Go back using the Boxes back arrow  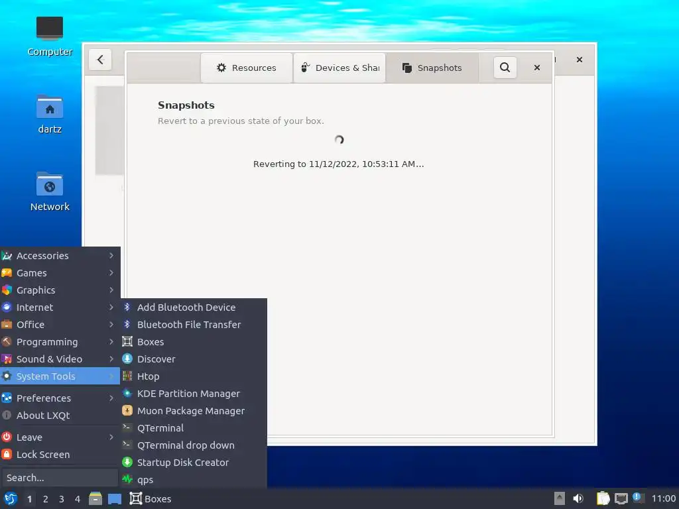[101, 60]
